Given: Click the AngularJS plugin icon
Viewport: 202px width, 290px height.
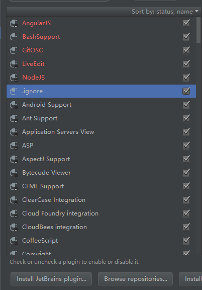Looking at the screenshot, I should click(14, 23).
